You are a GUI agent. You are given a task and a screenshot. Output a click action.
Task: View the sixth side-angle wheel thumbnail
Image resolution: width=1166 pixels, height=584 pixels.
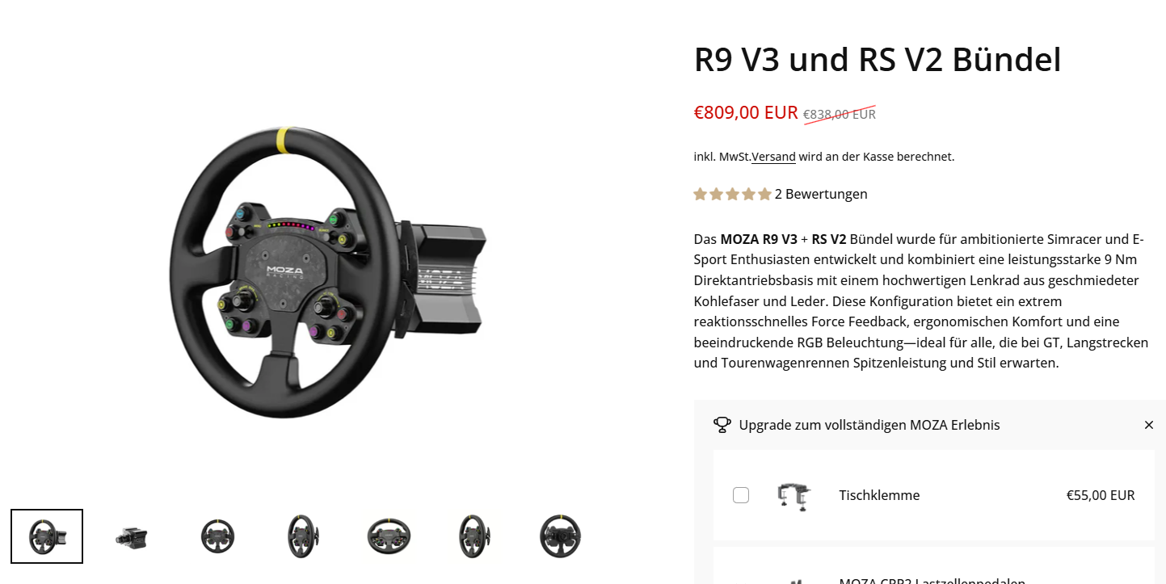point(474,536)
